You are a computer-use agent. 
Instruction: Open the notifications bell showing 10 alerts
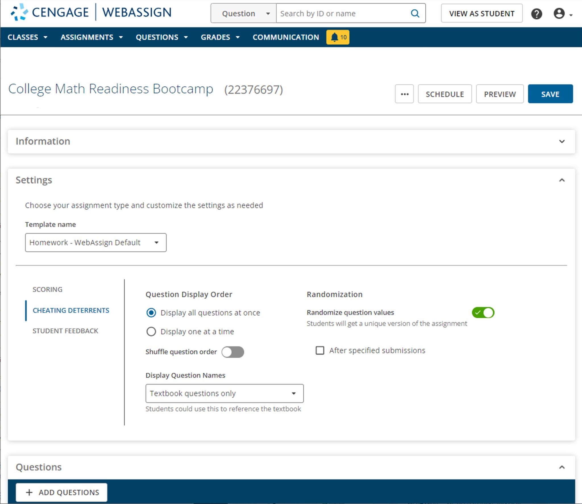point(338,37)
